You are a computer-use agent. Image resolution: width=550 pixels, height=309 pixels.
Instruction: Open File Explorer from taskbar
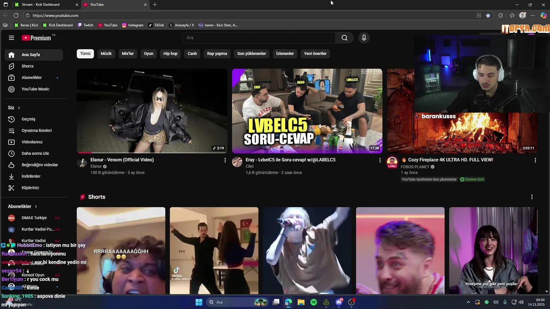[301, 302]
